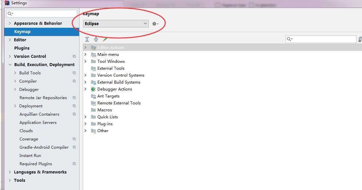Click the Main menu folder icon
Image resolution: width=362 pixels, height=190 pixels.
[x=93, y=55]
